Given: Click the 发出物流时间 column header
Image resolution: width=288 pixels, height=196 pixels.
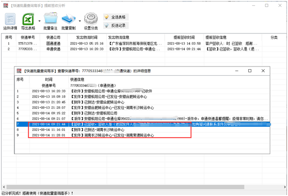Looking at the screenshot, I should pyautogui.click(x=87, y=38).
